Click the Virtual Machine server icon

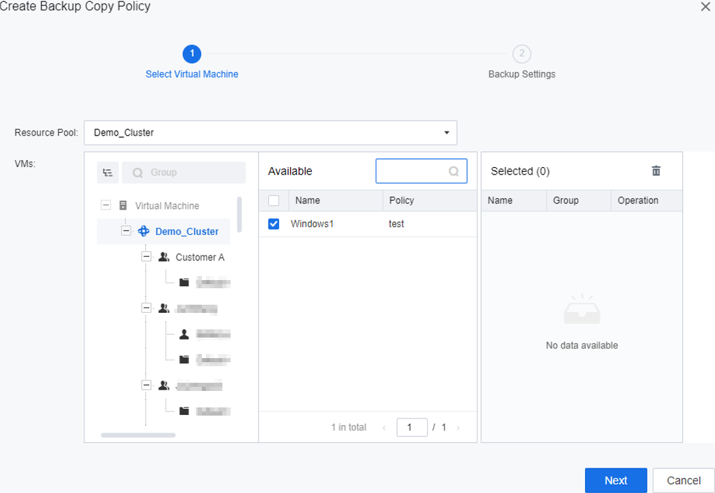click(x=123, y=205)
